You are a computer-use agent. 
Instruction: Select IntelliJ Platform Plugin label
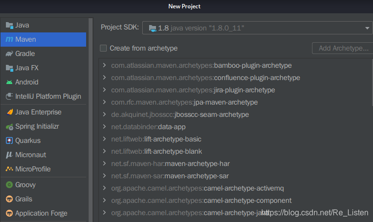coord(48,96)
